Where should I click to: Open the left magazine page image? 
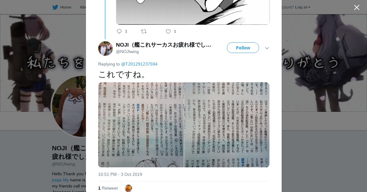141,125
